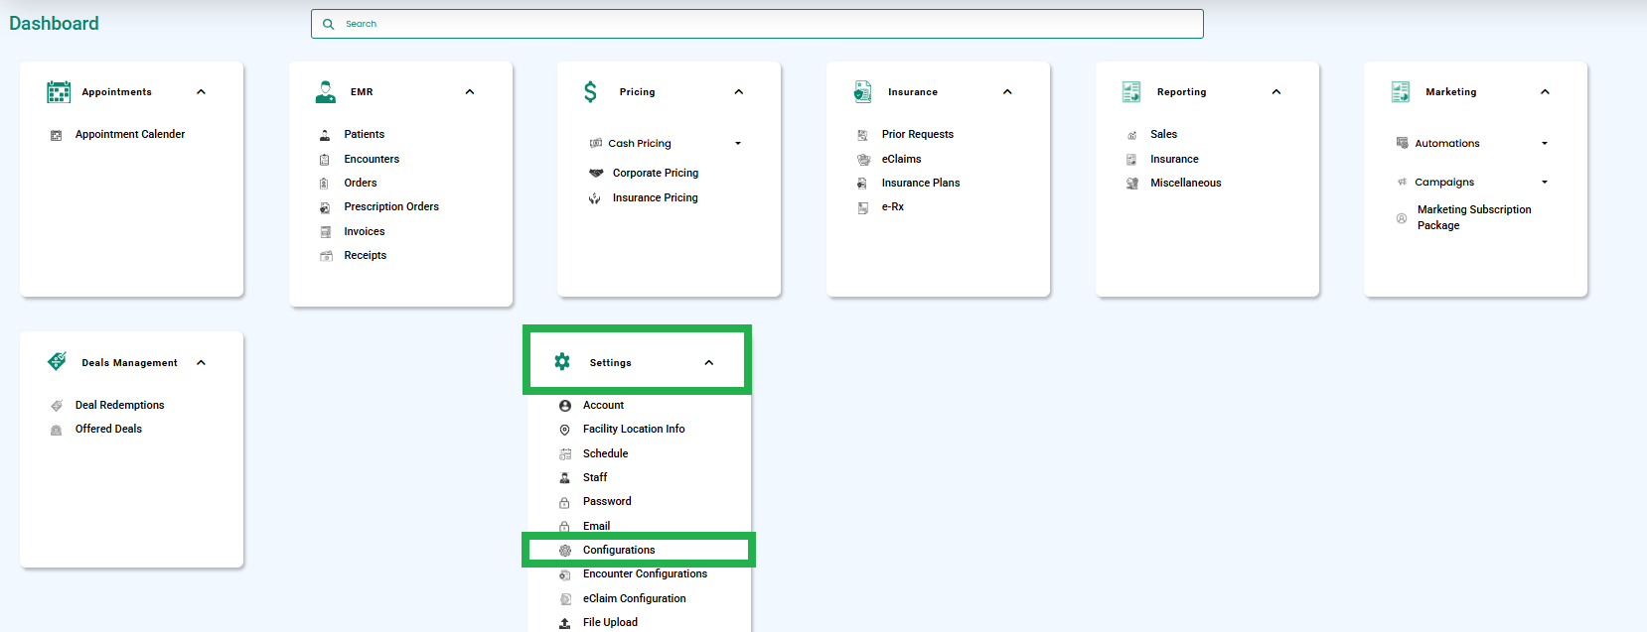Click the Facility Location pin icon
The image size is (1647, 632).
click(565, 430)
